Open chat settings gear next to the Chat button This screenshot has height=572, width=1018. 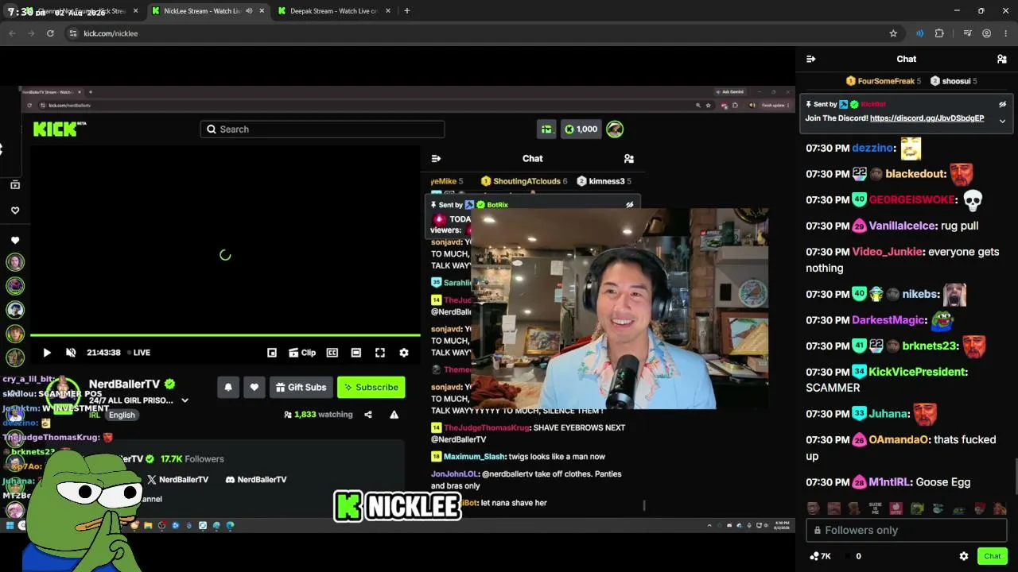click(964, 556)
